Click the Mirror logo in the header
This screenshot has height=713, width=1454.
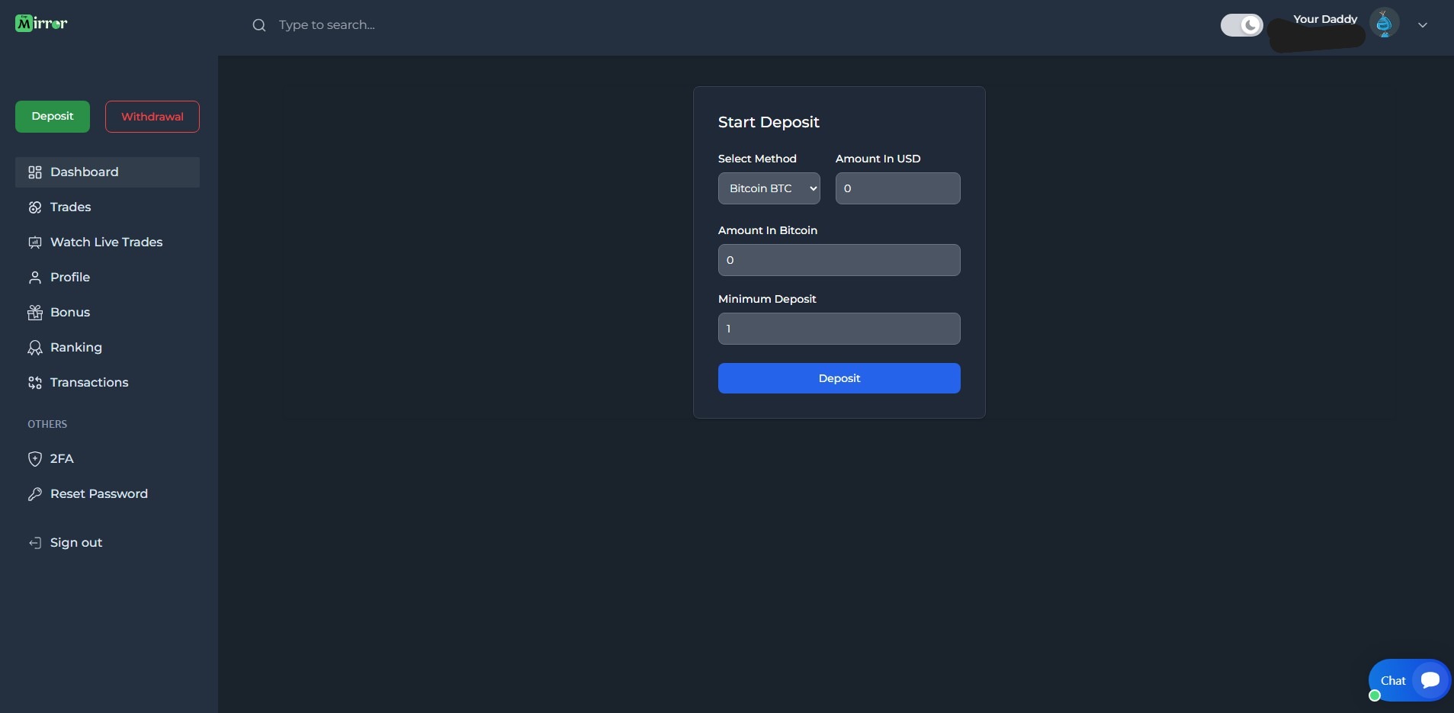click(x=41, y=24)
